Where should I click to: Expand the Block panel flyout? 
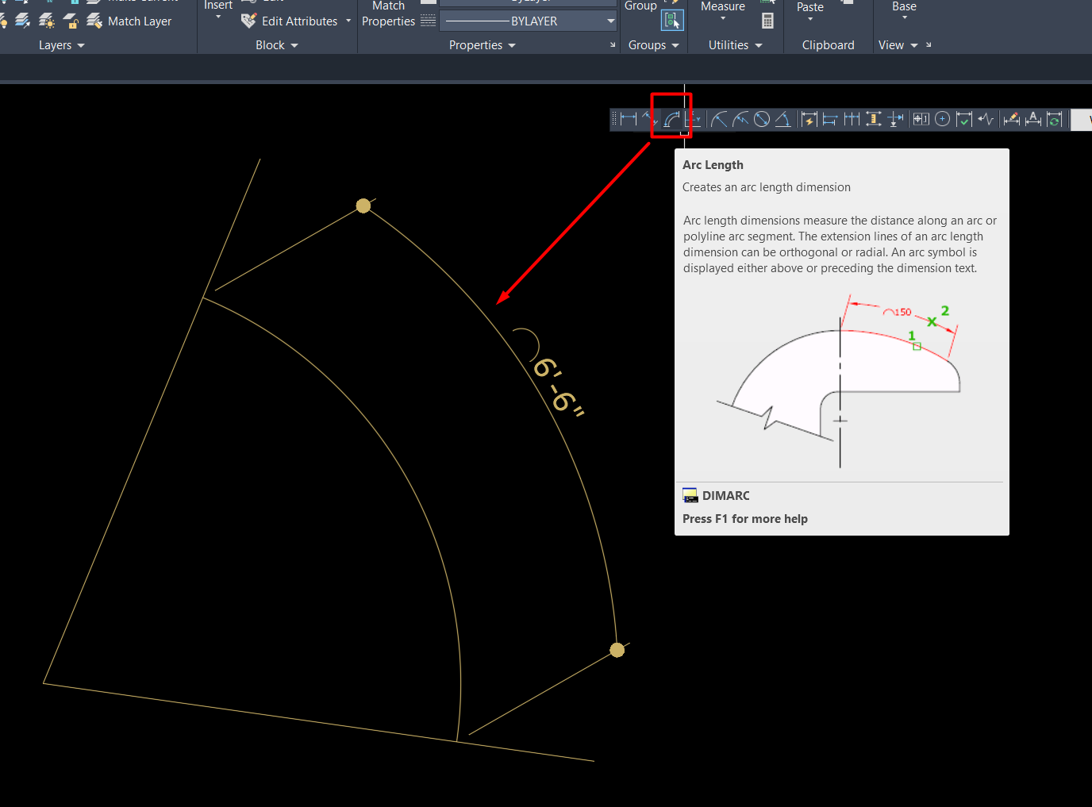click(x=277, y=45)
